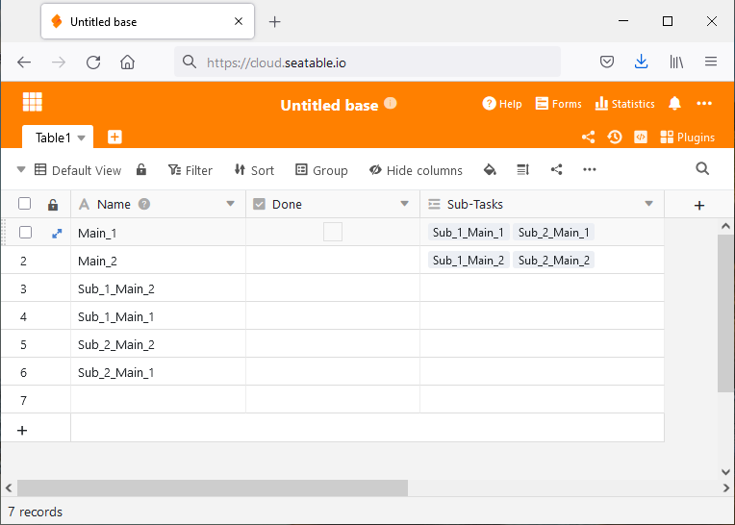The height and width of the screenshot is (525, 735).
Task: Click the row height icon
Action: pos(522,170)
